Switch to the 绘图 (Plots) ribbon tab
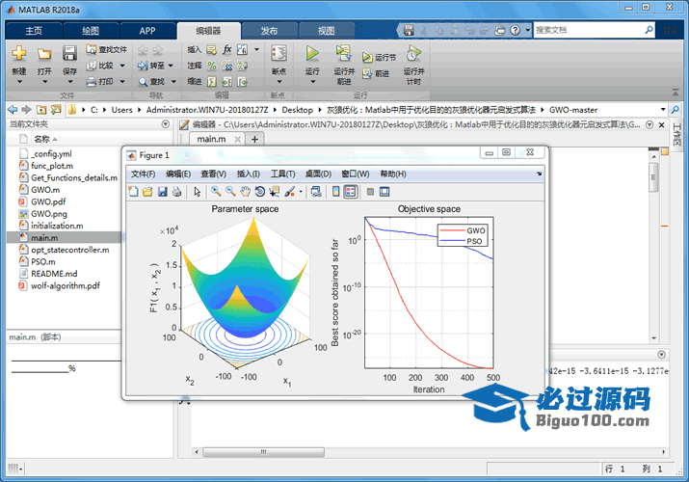This screenshot has height=482, width=689. [x=90, y=30]
